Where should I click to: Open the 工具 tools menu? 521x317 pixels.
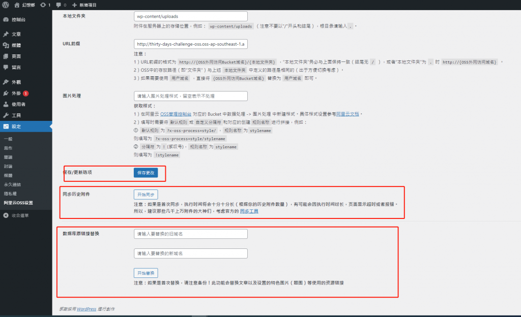click(26, 115)
